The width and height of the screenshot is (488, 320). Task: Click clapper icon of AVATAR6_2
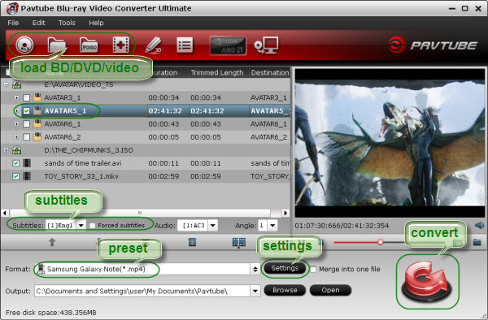pyautogui.click(x=37, y=136)
